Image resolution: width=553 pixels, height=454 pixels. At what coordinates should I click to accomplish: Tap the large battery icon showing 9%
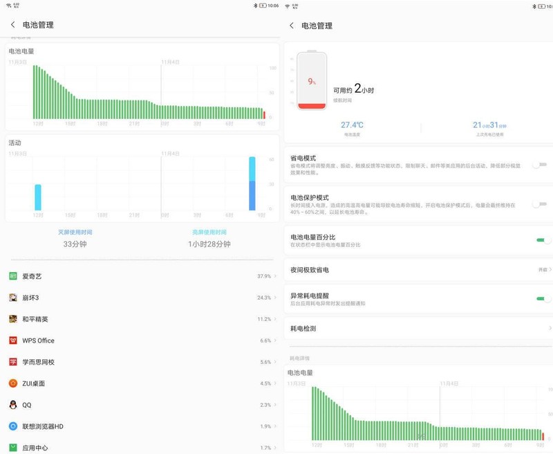point(312,80)
